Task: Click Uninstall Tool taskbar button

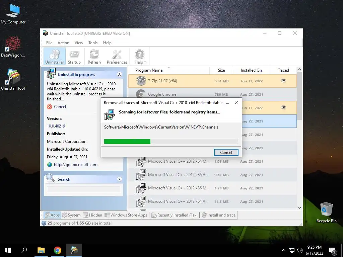Action: pos(74,250)
